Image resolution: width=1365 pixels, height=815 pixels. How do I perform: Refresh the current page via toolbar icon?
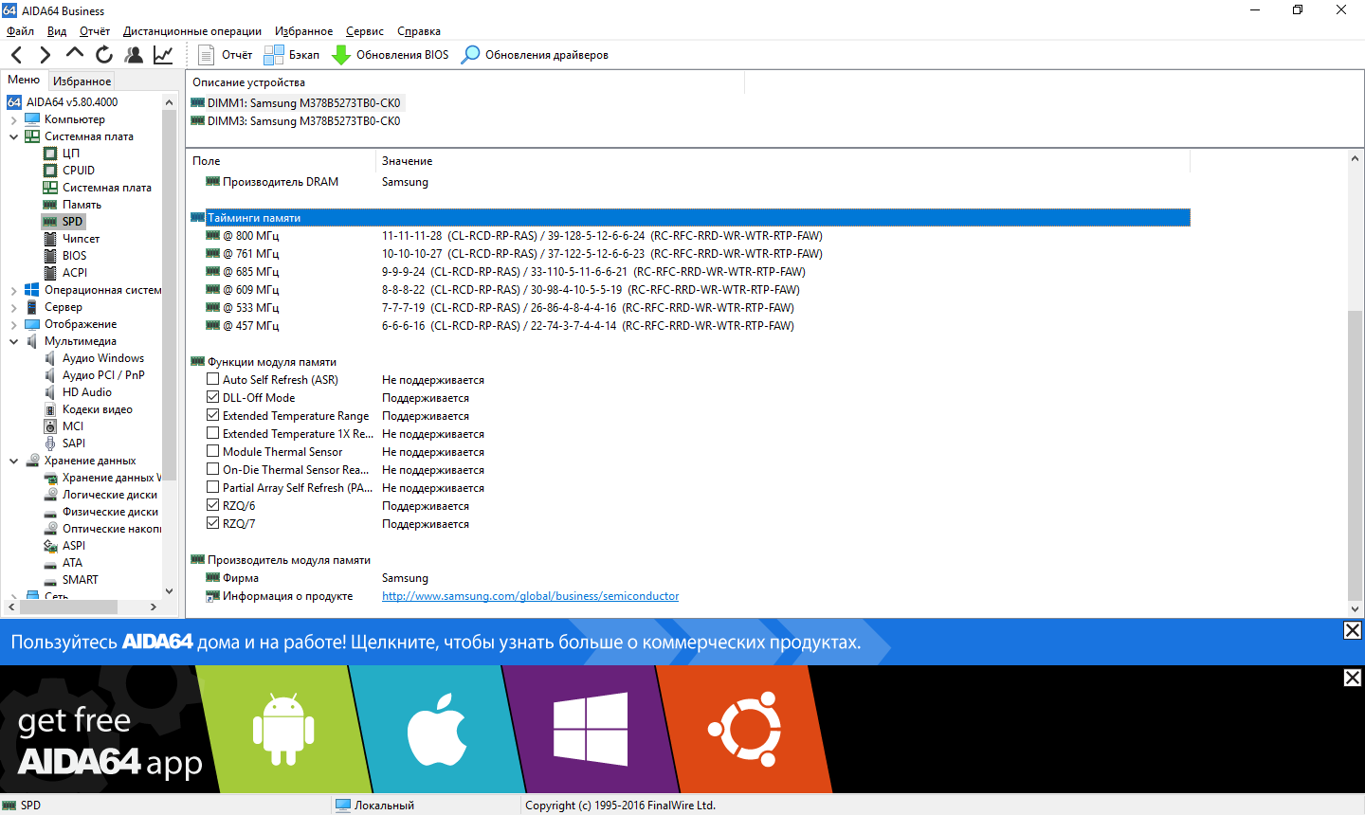click(104, 55)
